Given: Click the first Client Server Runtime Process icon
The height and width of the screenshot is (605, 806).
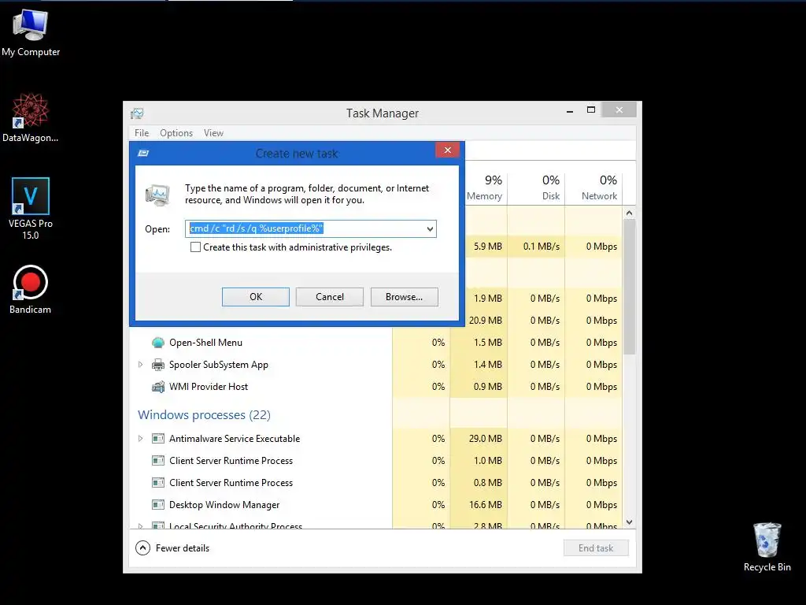Looking at the screenshot, I should point(157,461).
